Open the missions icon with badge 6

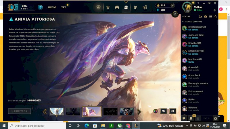(191, 118)
